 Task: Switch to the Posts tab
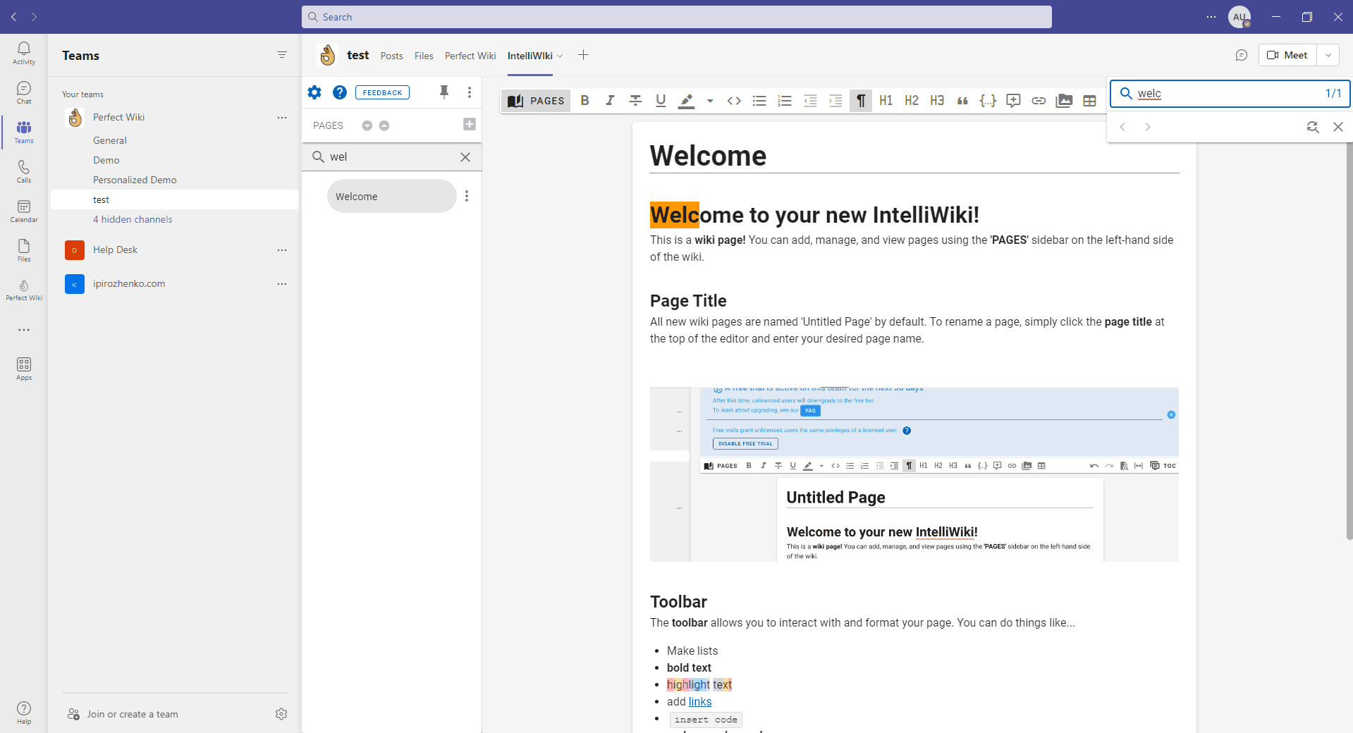click(391, 56)
